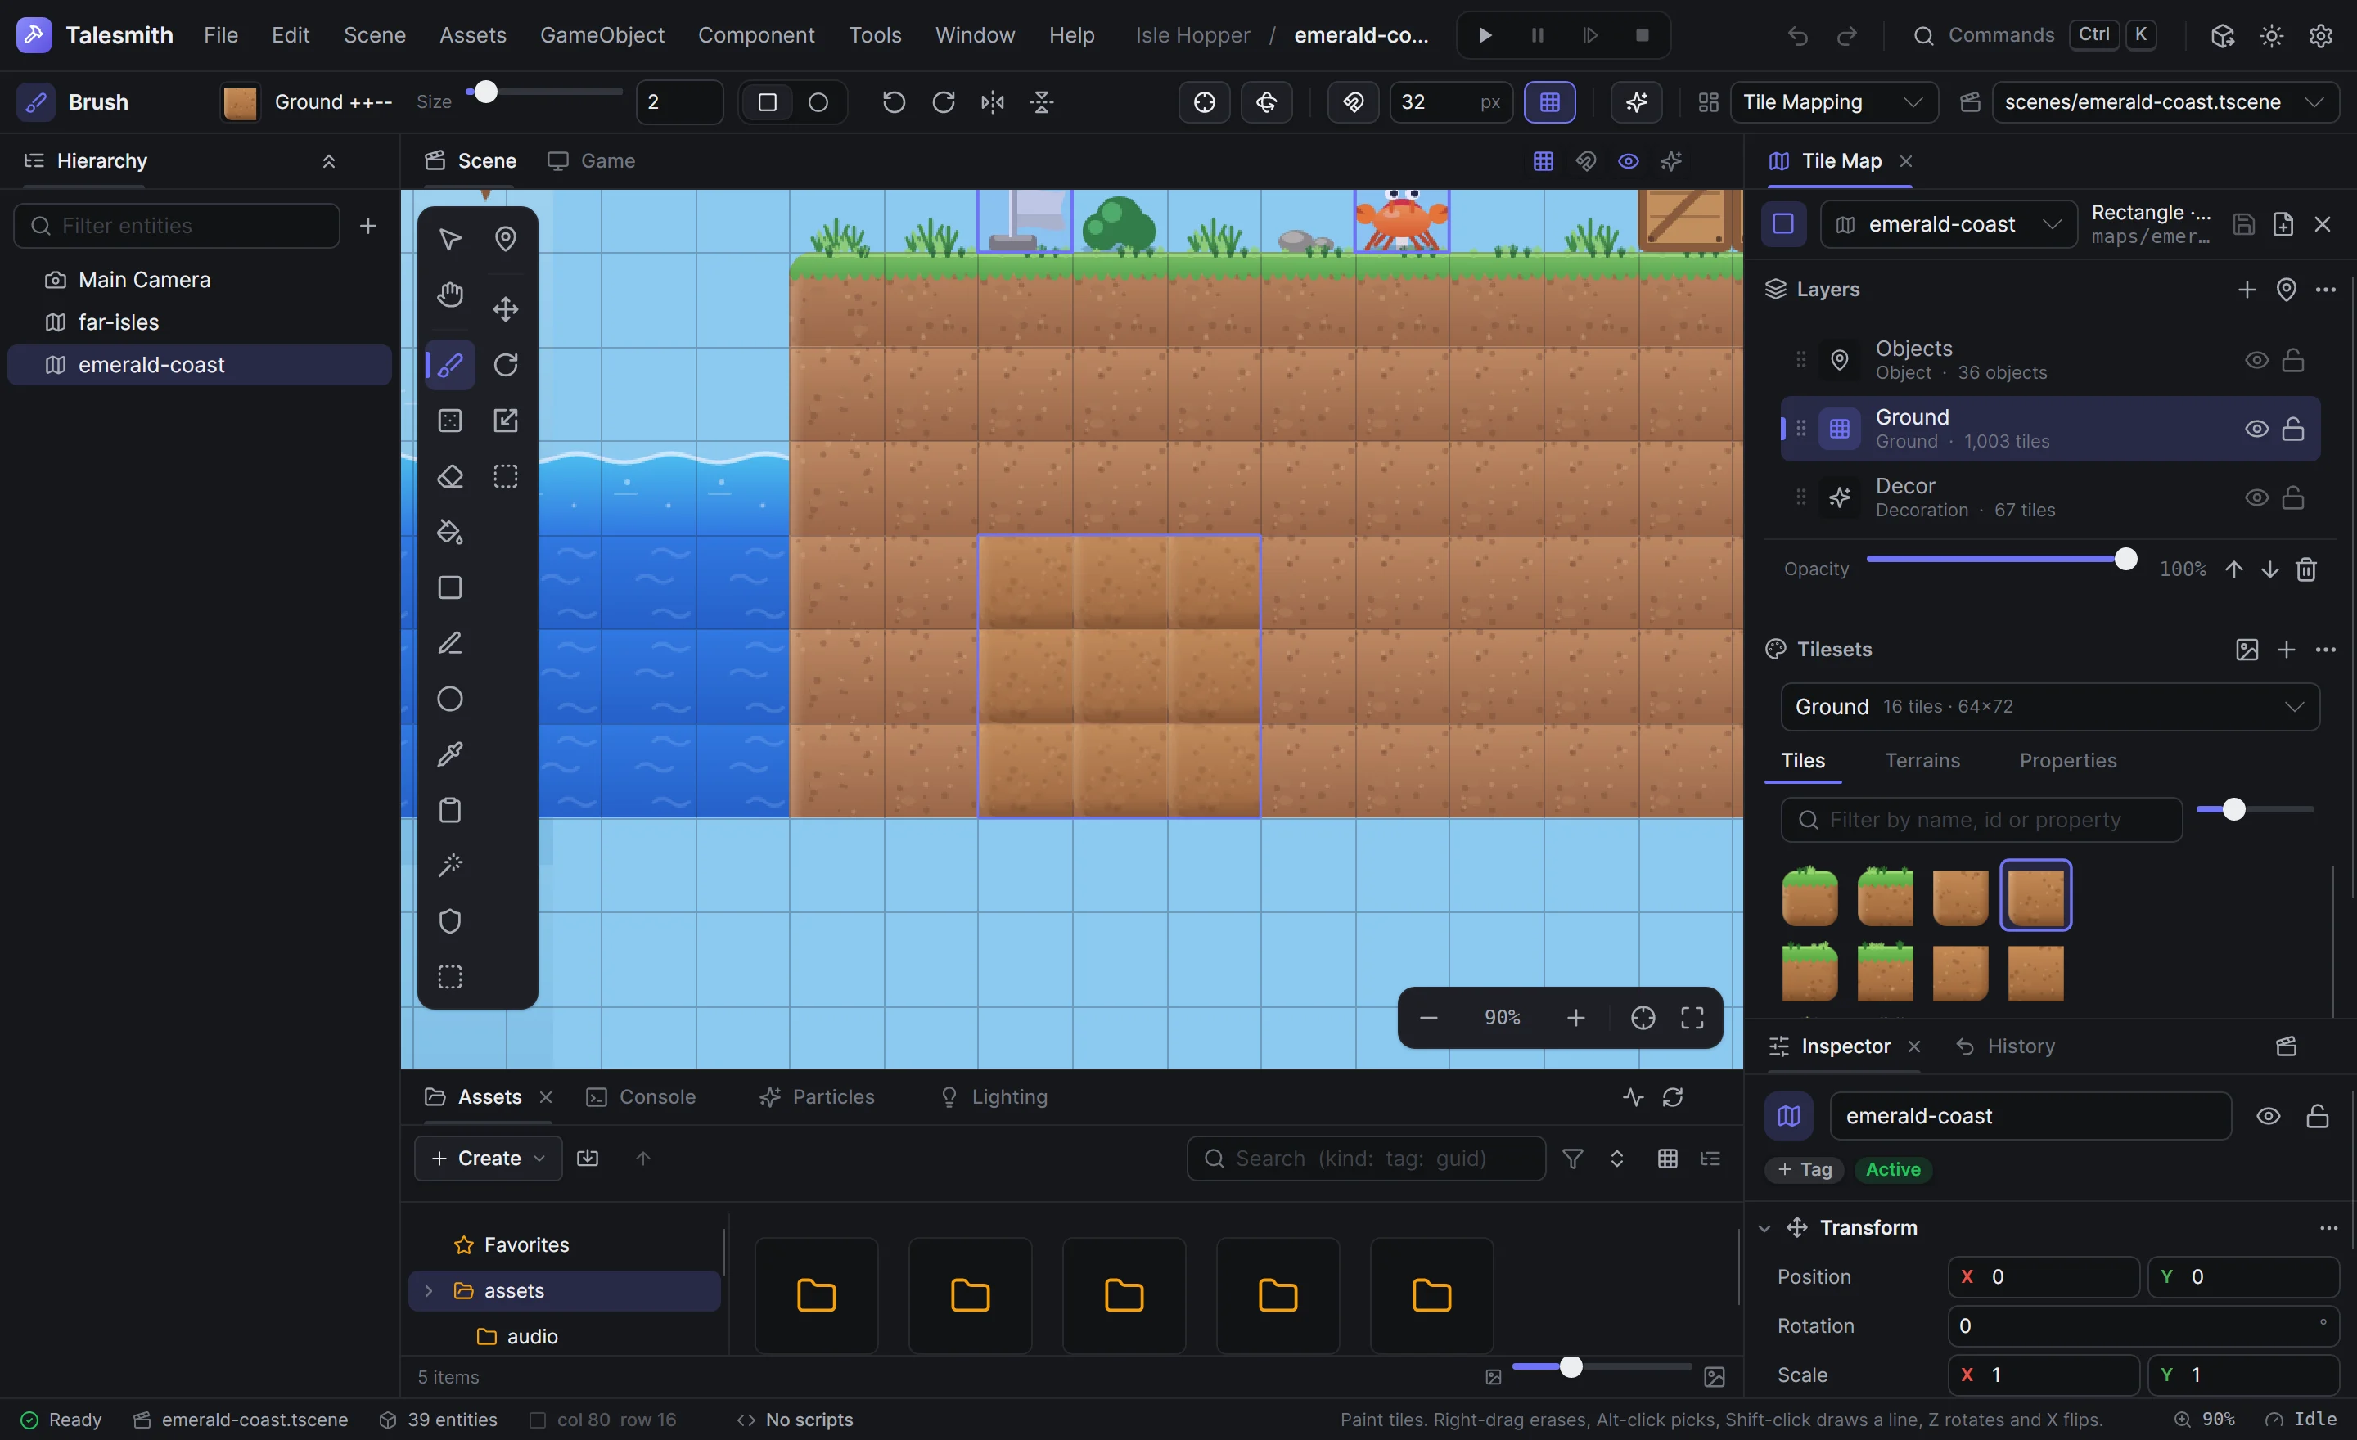The width and height of the screenshot is (2357, 1440).
Task: Open the Tile Mapping layout dropdown
Action: click(1834, 102)
